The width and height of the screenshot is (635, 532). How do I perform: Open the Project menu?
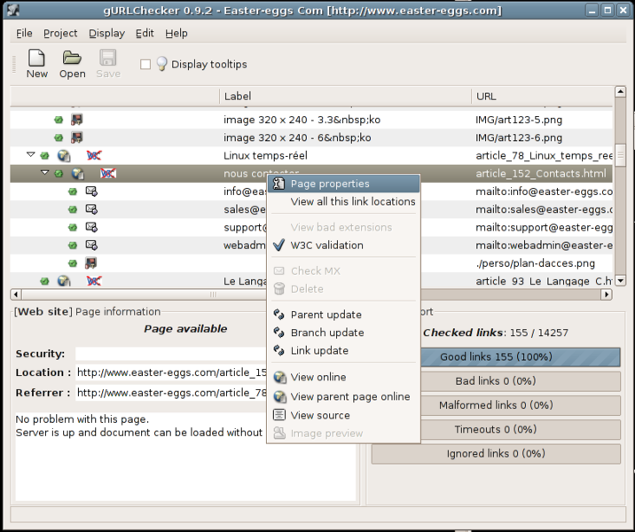[x=60, y=33]
